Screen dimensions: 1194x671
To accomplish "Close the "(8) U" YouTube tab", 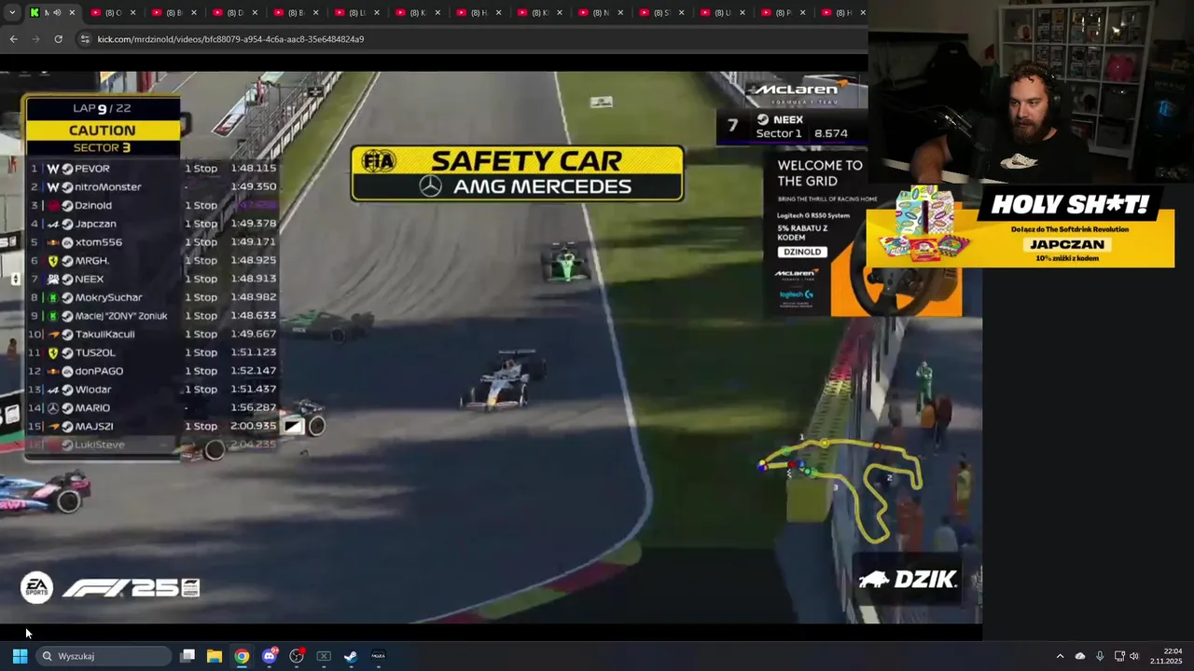I will (742, 12).
